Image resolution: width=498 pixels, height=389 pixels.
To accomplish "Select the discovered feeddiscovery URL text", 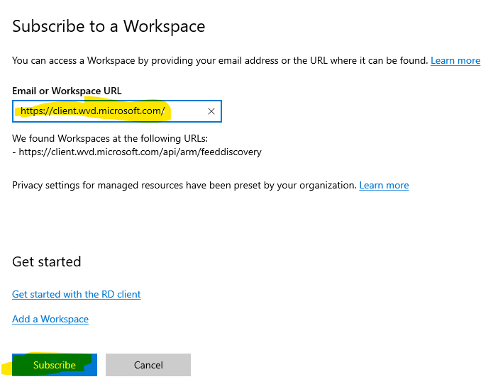I will (140, 152).
